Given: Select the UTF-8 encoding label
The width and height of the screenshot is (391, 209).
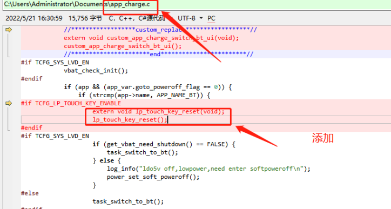Looking at the screenshot, I should 186,18.
